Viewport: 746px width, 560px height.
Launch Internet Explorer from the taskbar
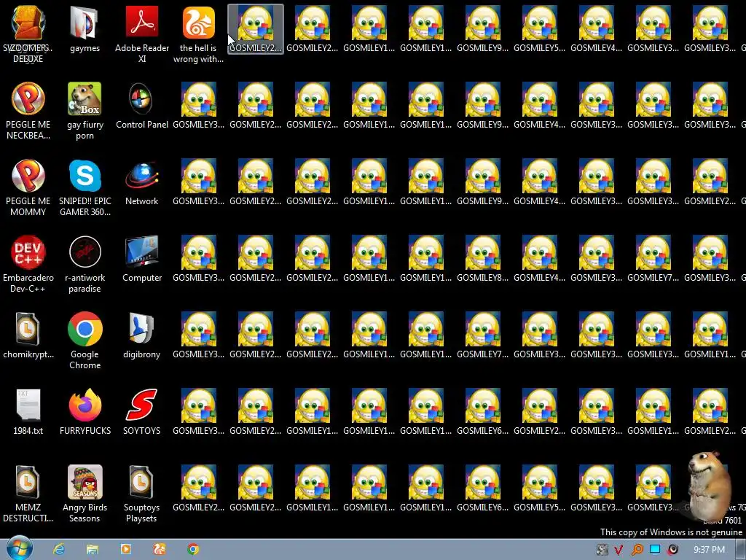[59, 550]
